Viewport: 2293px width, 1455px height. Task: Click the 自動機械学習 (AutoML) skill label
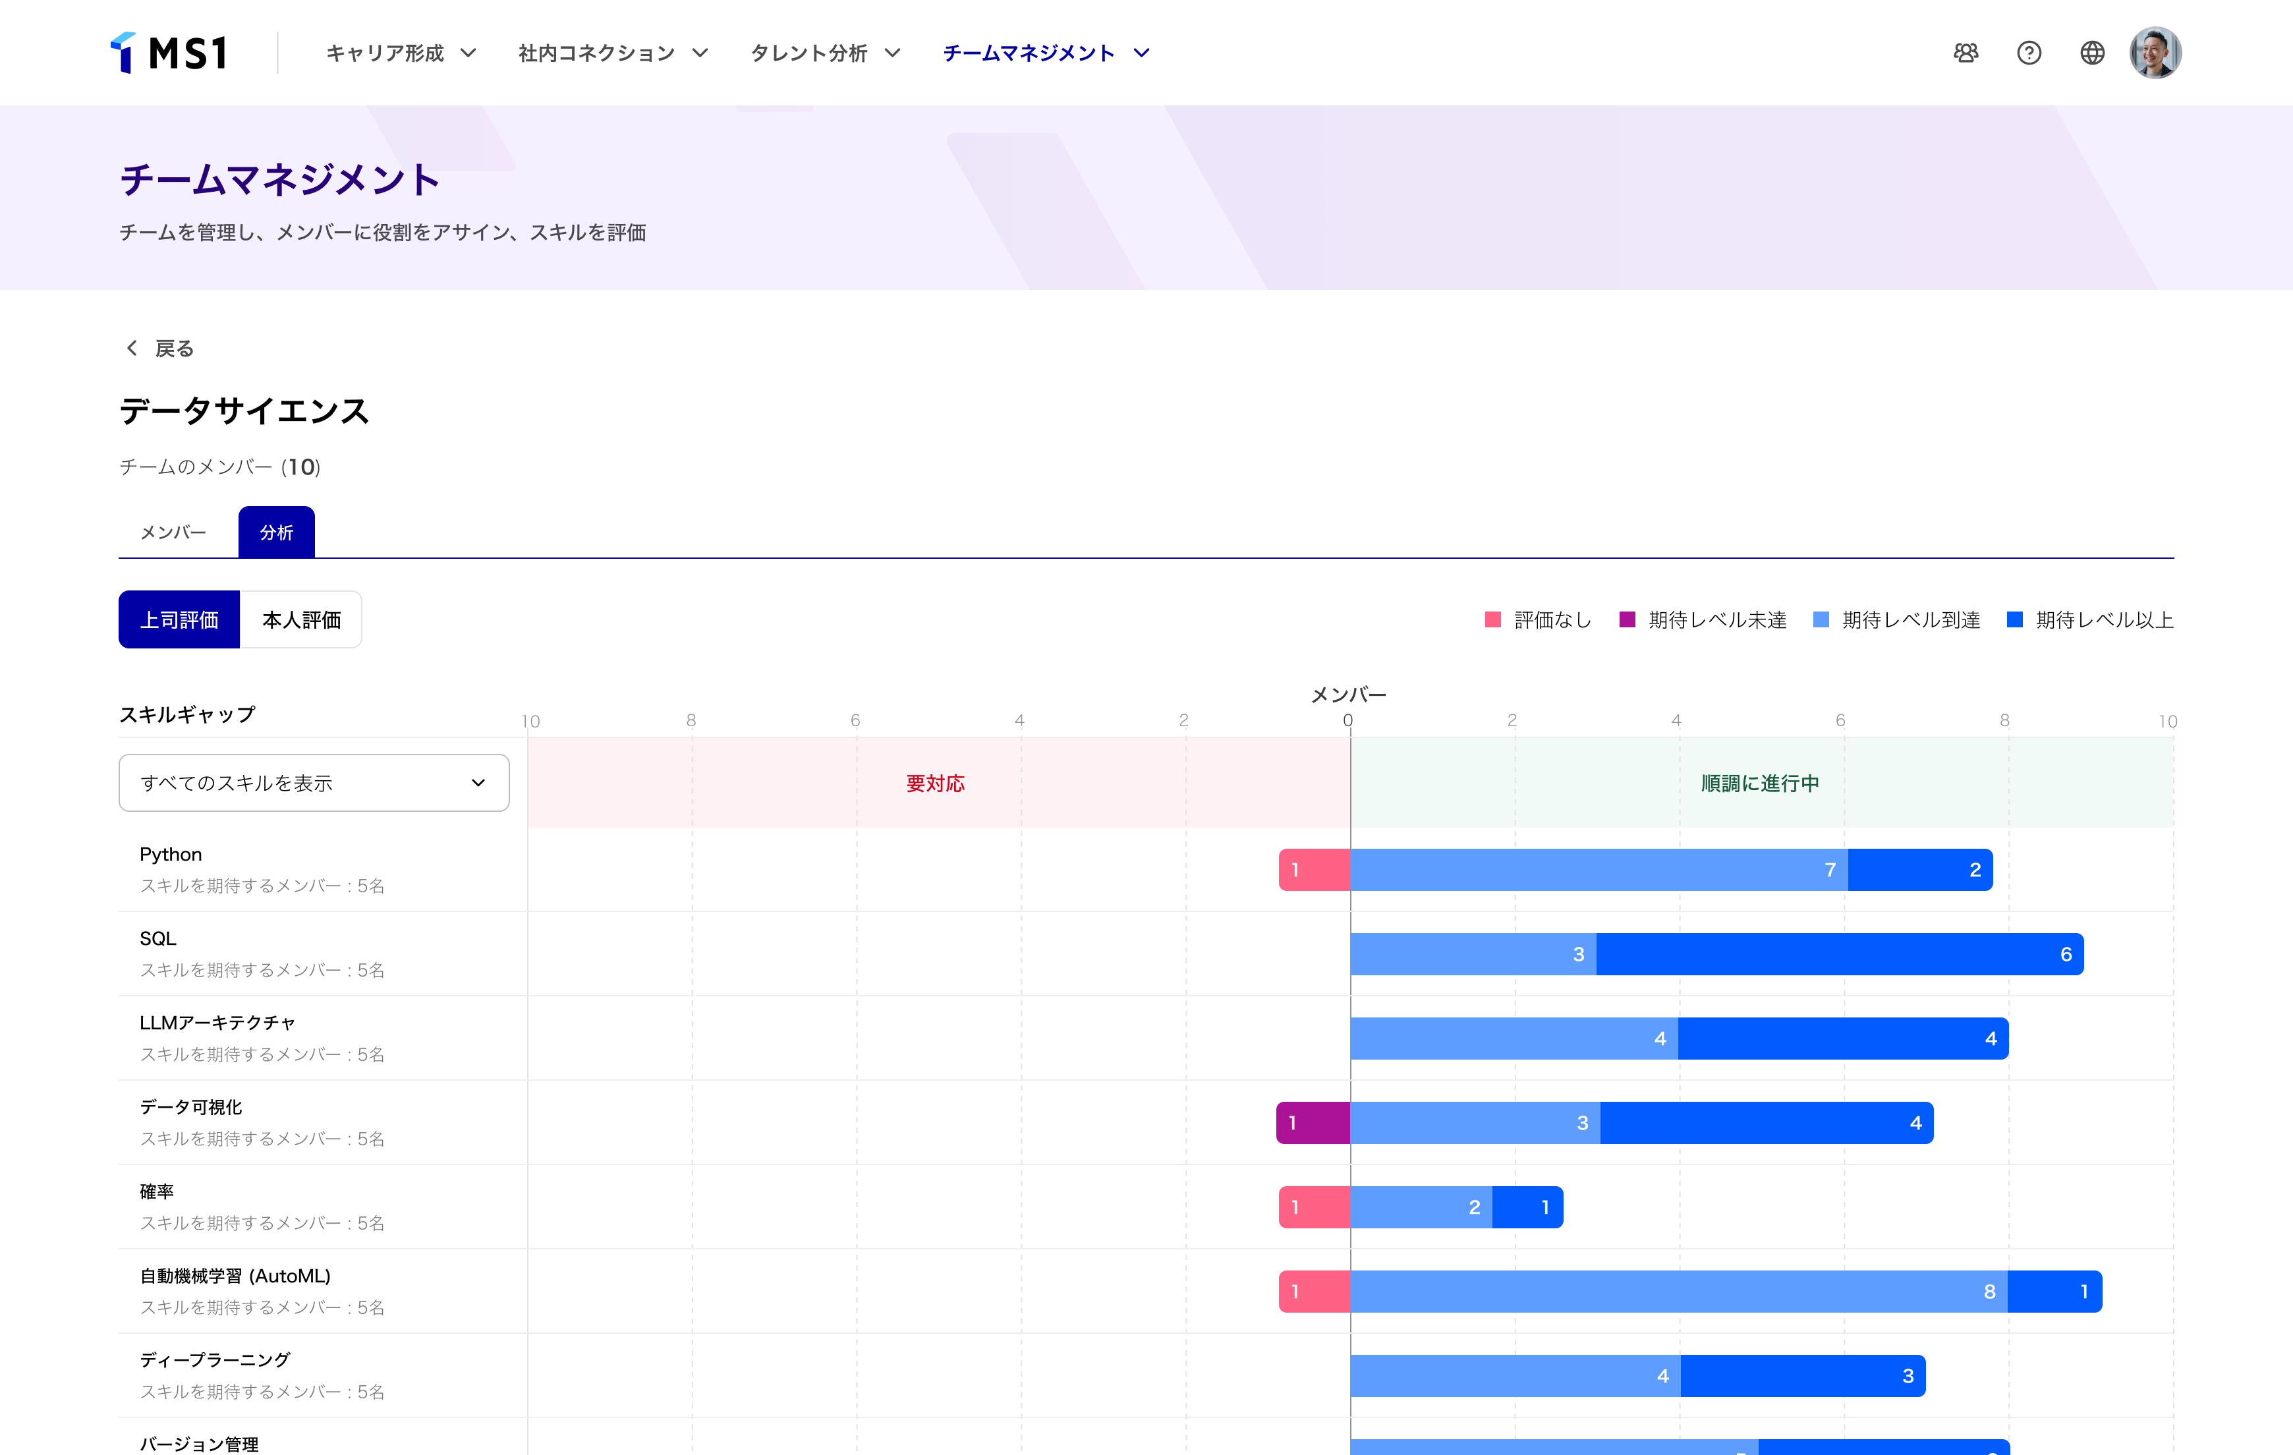pos(235,1276)
